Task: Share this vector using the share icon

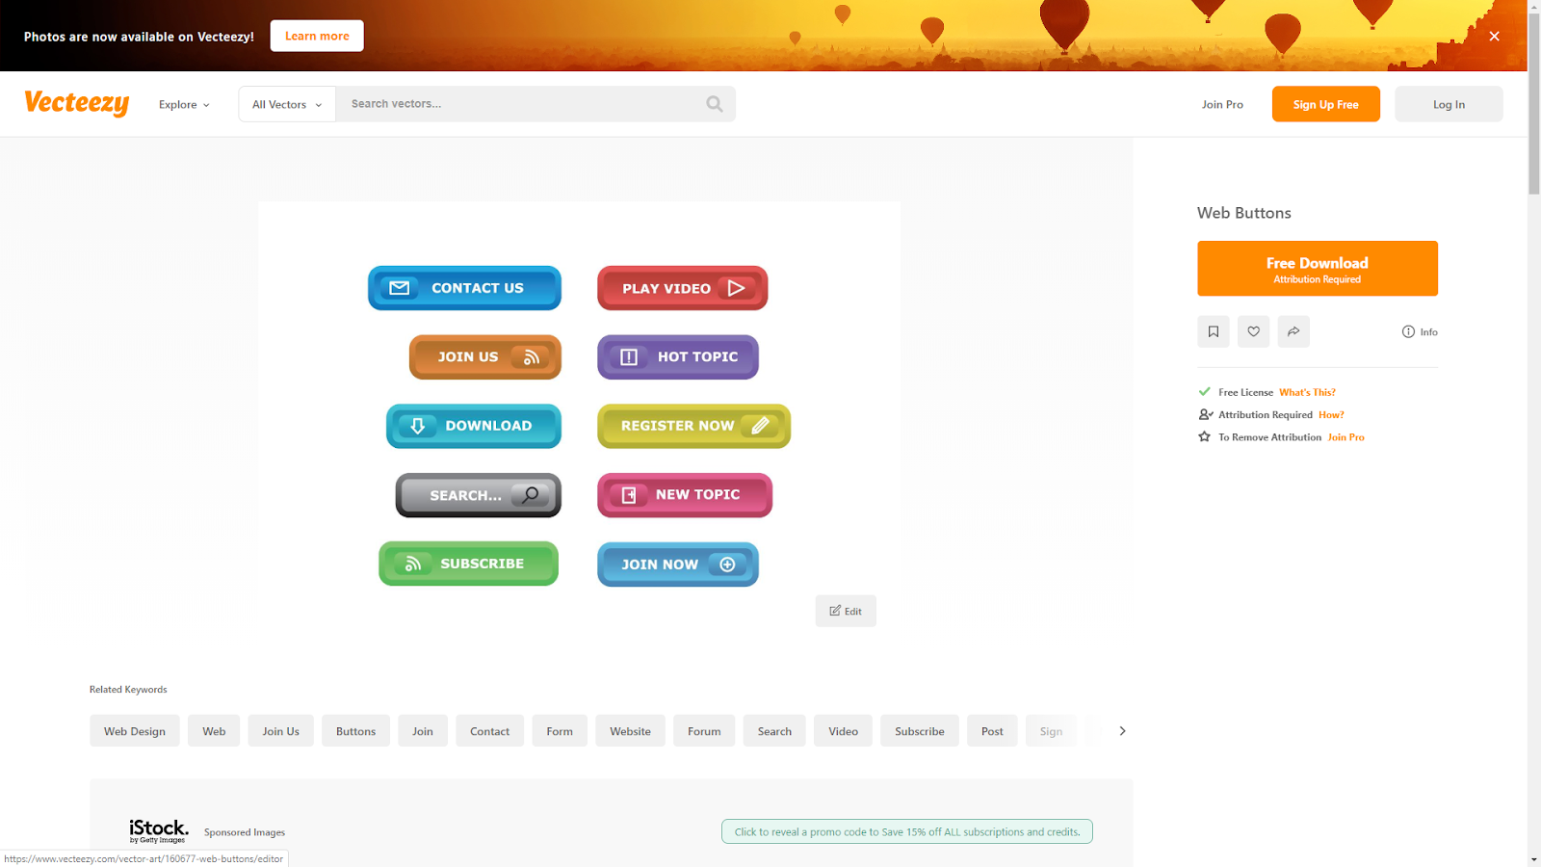Action: point(1293,331)
